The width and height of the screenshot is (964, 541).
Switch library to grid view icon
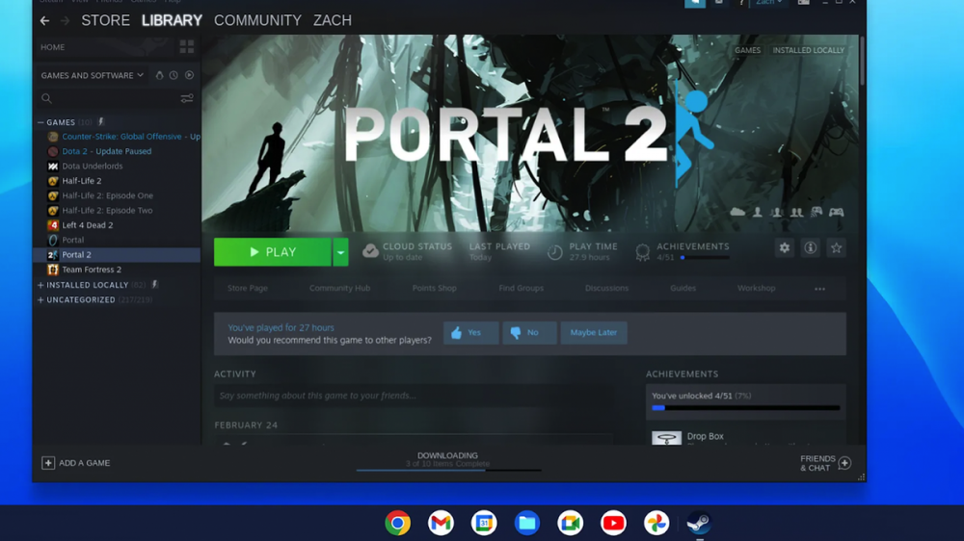pyautogui.click(x=187, y=46)
